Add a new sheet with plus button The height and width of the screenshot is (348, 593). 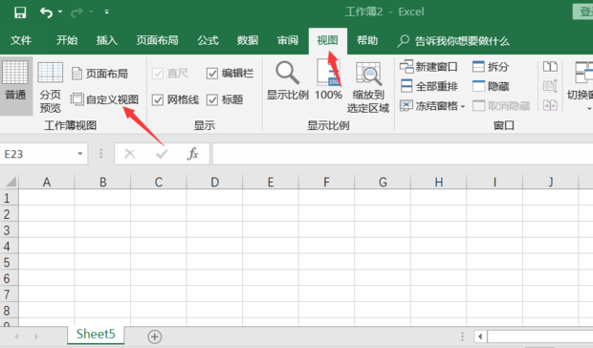(x=155, y=337)
